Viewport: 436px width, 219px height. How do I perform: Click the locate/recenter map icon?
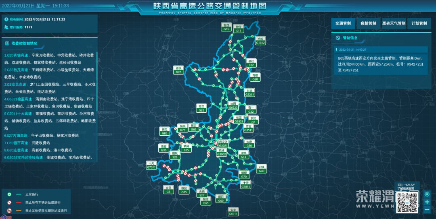427,194
